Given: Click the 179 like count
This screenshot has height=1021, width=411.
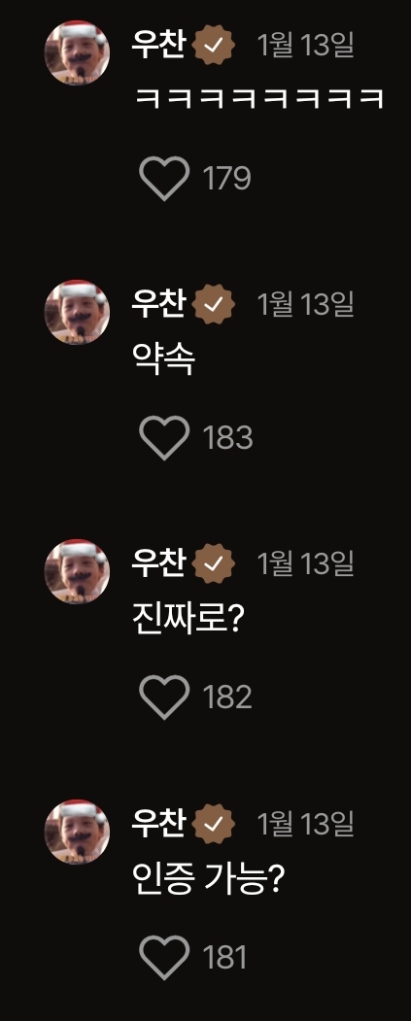Looking at the screenshot, I should tap(226, 178).
